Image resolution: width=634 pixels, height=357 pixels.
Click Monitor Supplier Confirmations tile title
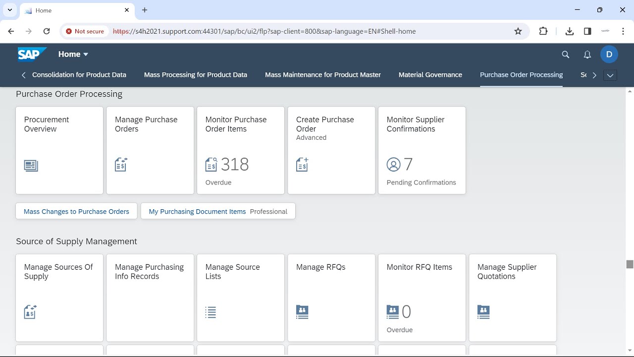(416, 124)
